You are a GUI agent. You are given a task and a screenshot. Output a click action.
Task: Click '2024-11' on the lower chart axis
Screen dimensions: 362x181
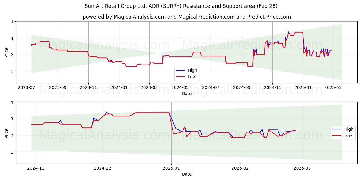36,168
